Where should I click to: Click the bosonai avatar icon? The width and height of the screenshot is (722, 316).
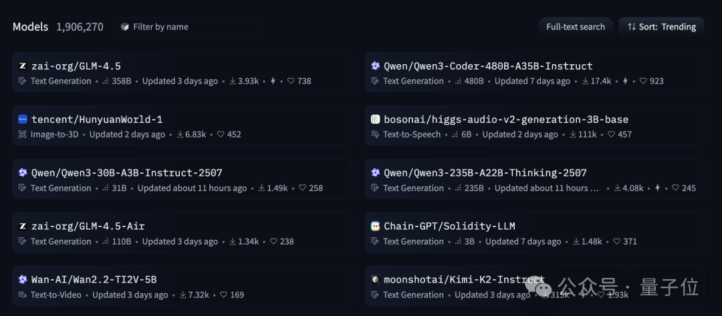[375, 120]
